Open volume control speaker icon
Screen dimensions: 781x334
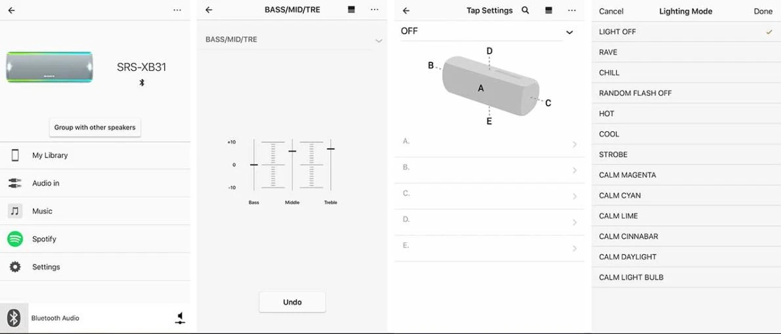tap(180, 318)
